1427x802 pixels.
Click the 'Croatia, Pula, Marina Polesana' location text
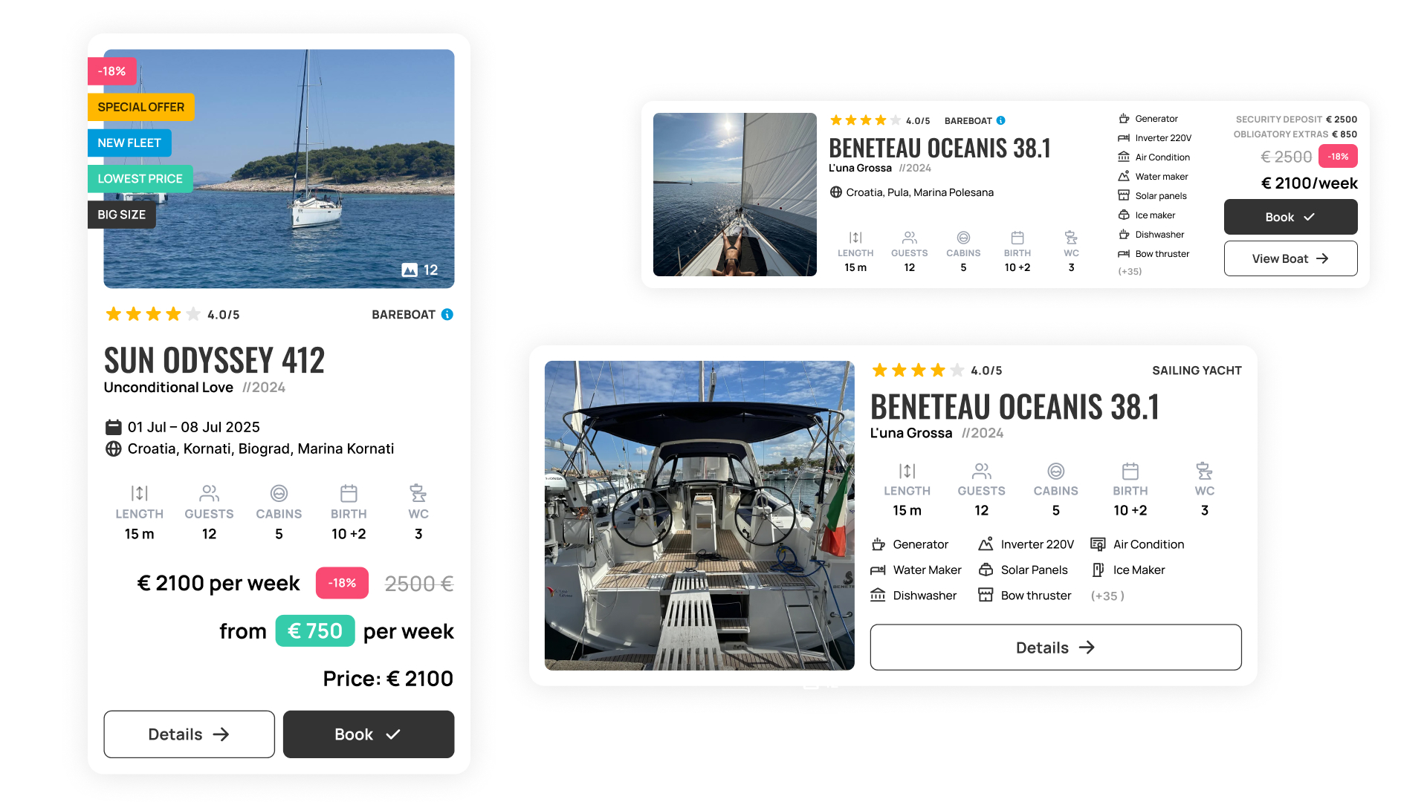(x=920, y=192)
